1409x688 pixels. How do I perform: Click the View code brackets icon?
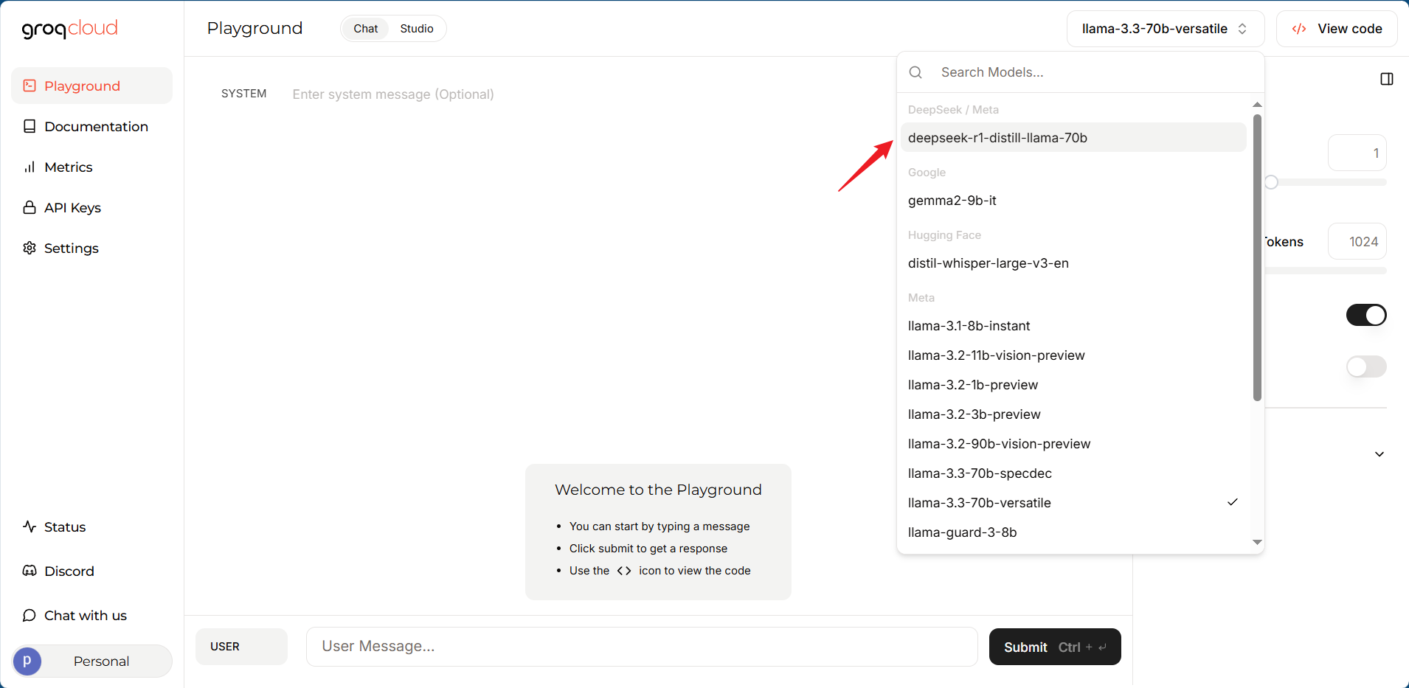tap(1299, 29)
